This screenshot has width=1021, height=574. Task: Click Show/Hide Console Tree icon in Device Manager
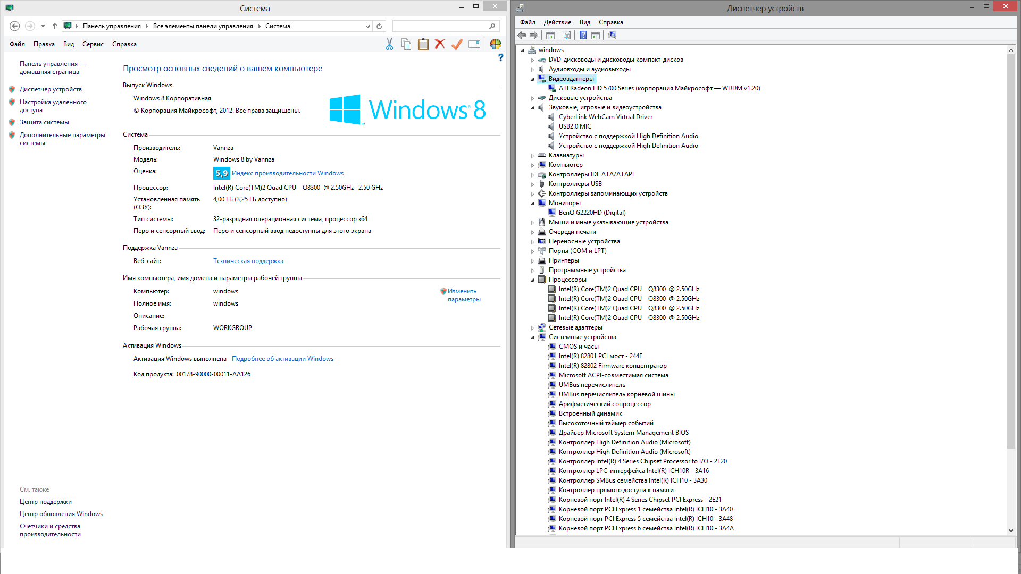pos(550,36)
